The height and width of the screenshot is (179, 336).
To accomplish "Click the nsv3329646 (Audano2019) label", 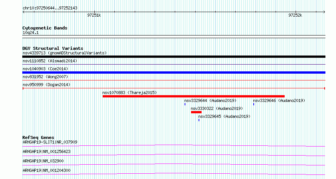I will pyautogui.click(x=279, y=100).
